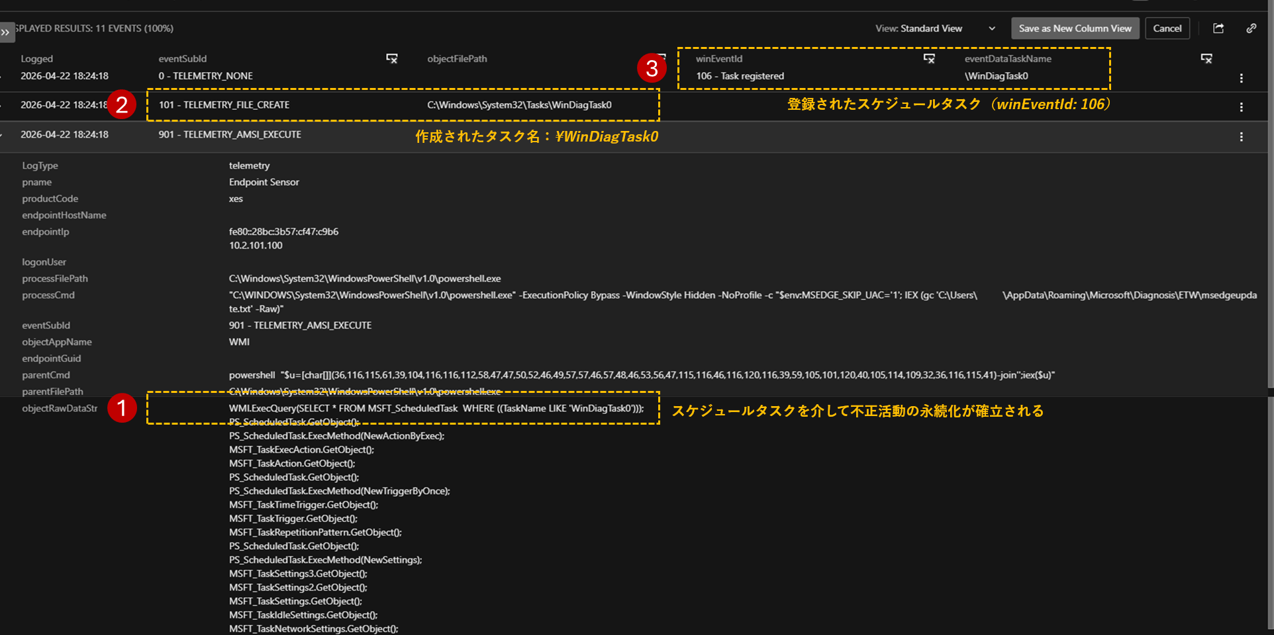Screen dimensions: 1274x635
Task: Copy the shareable link icon
Action: 1251,28
